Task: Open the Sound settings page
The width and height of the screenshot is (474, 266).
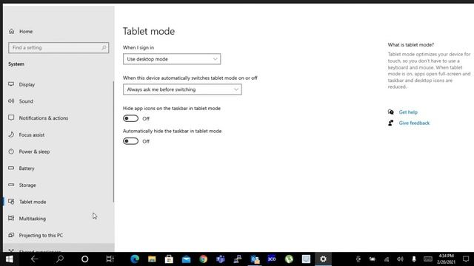Action: tap(26, 101)
